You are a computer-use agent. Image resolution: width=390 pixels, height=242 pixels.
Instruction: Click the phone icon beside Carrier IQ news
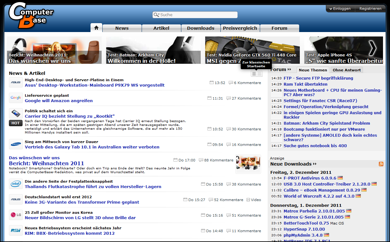click(x=16, y=114)
